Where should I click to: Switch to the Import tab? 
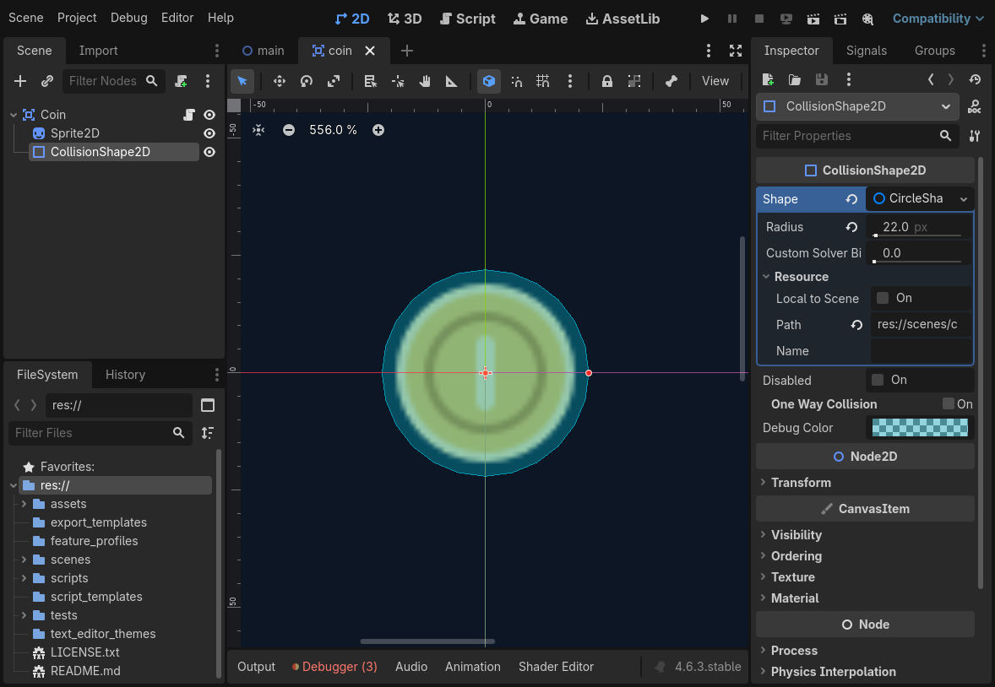tap(98, 51)
